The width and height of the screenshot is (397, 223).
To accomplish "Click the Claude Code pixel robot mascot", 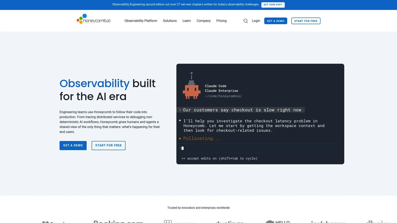I will (x=191, y=85).
